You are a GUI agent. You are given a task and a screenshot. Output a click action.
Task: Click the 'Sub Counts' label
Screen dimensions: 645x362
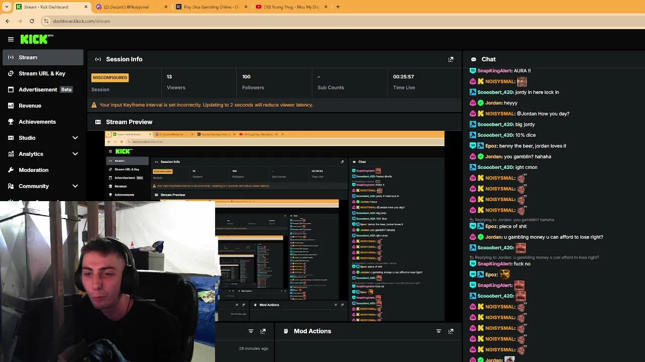[x=331, y=87]
